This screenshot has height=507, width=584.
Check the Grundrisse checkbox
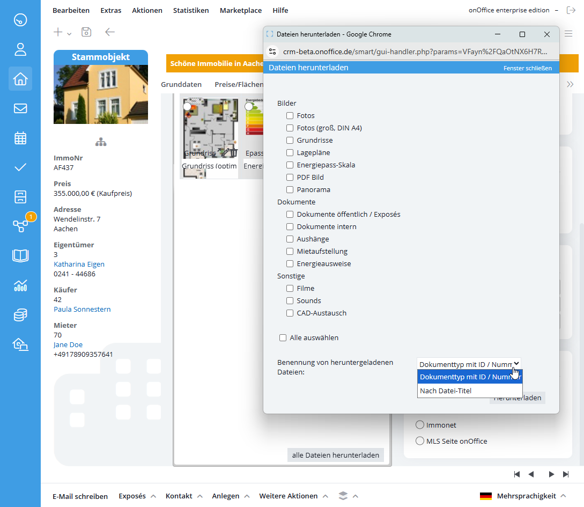290,140
